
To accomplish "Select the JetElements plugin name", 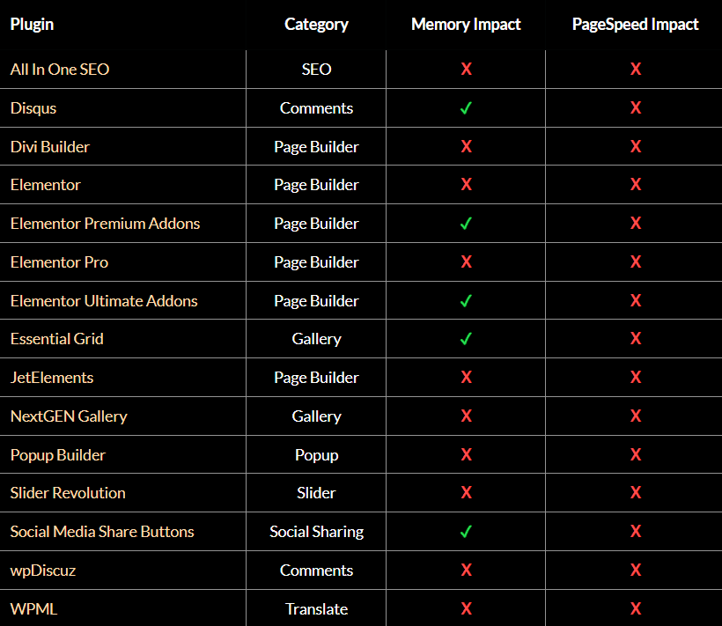I will [52, 378].
